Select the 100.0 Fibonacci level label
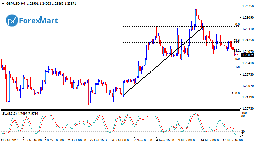The height and width of the screenshot is (143, 254). pyautogui.click(x=236, y=94)
